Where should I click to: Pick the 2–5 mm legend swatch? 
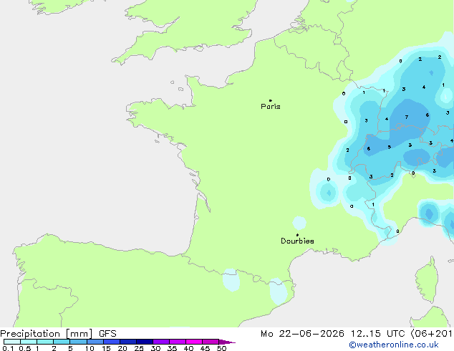click(x=62, y=342)
